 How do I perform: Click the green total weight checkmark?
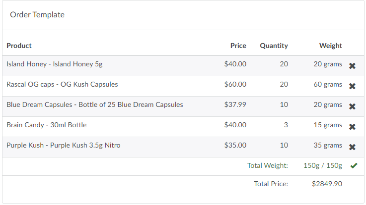click(x=354, y=166)
